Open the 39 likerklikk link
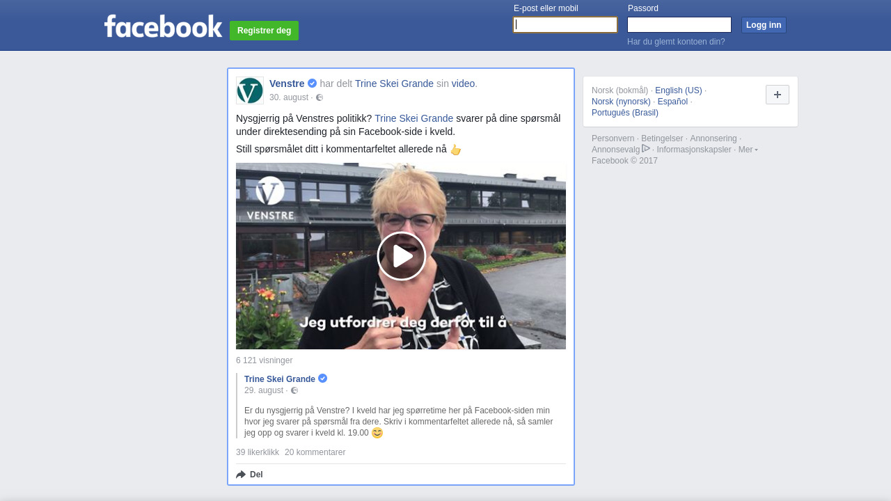 click(258, 452)
